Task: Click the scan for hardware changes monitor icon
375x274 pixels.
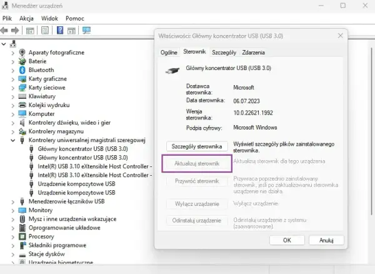Action: (86, 31)
